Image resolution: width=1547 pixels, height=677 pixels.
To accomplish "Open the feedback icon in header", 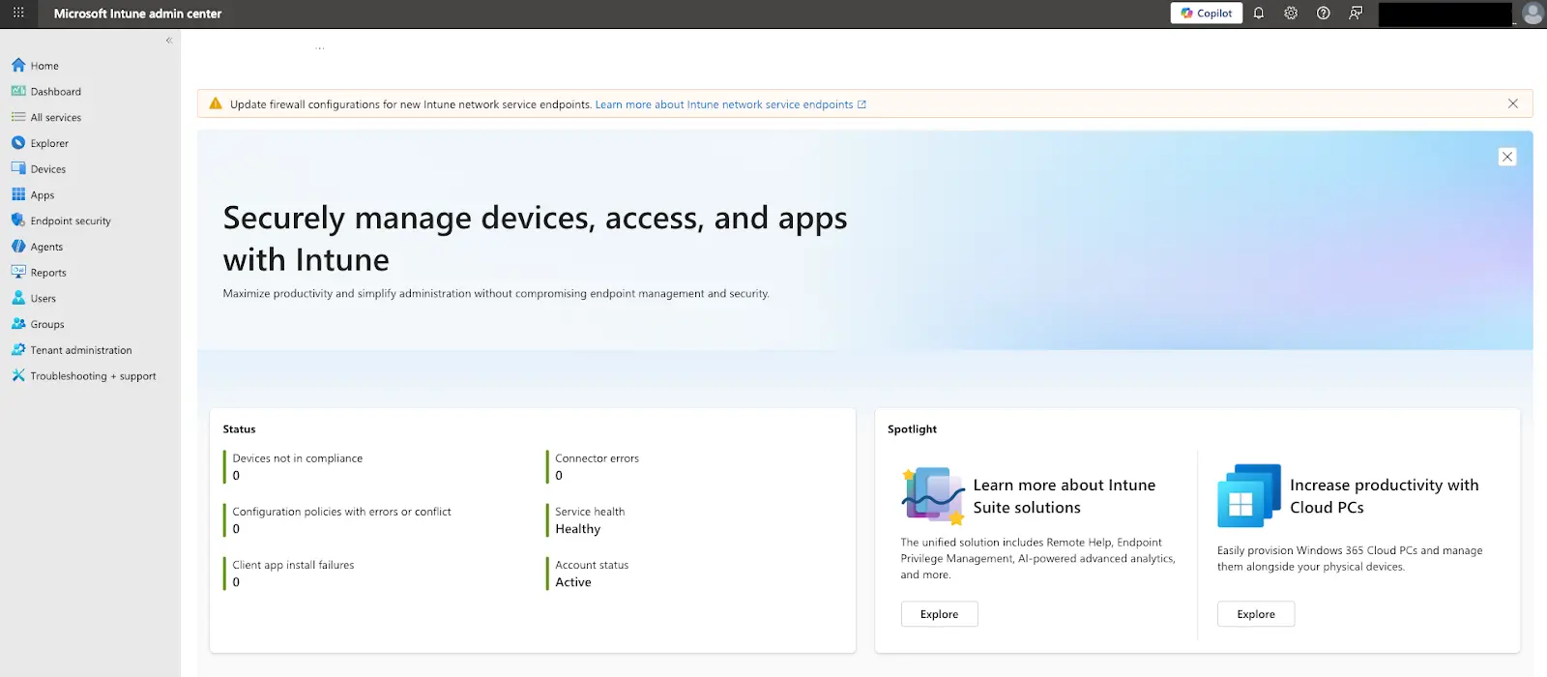I will 1356,14.
